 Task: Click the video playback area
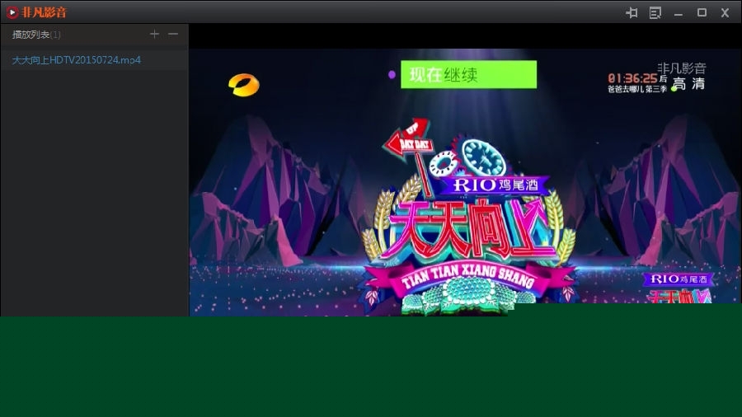(x=465, y=182)
